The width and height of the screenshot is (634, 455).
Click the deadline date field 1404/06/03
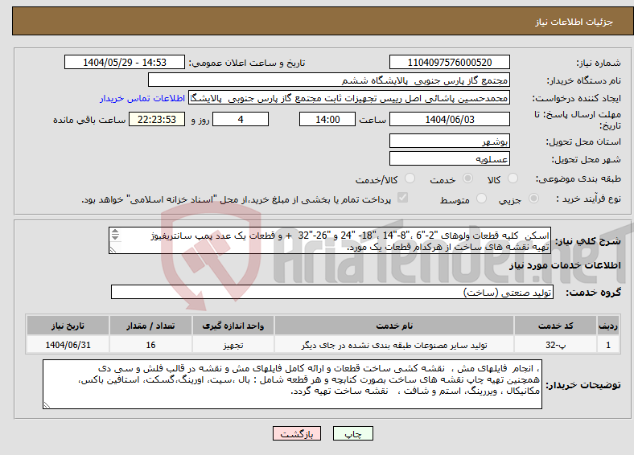[x=449, y=119]
